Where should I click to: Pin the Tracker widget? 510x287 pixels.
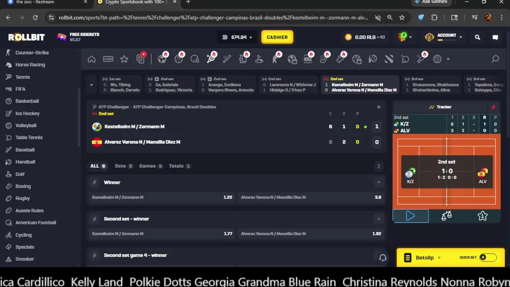point(493,107)
